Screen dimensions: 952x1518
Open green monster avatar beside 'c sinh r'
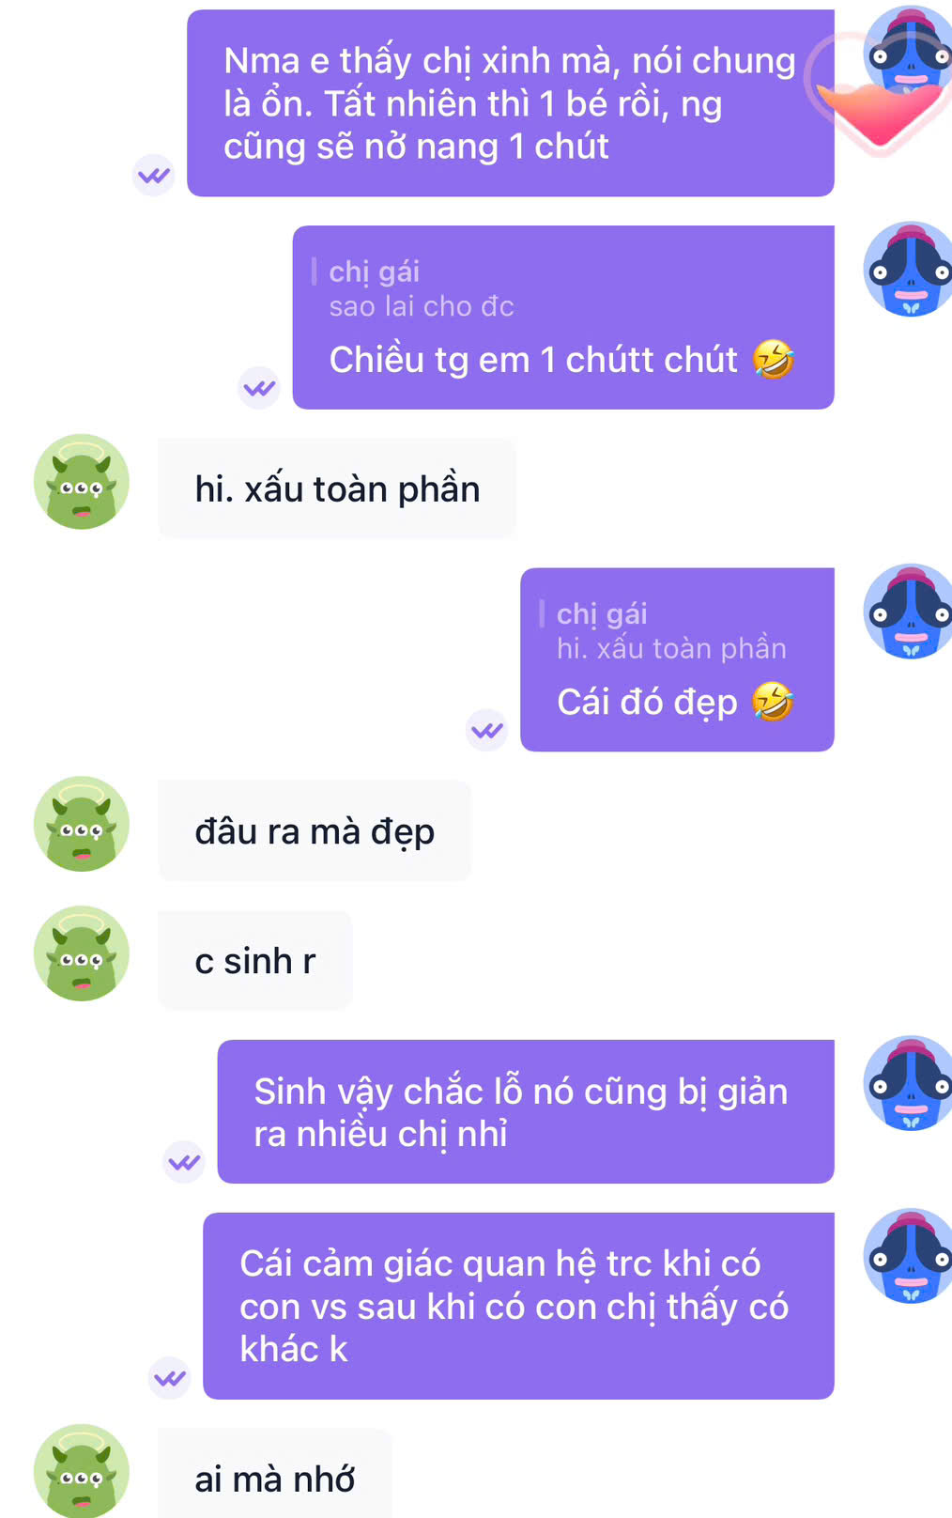tap(82, 953)
